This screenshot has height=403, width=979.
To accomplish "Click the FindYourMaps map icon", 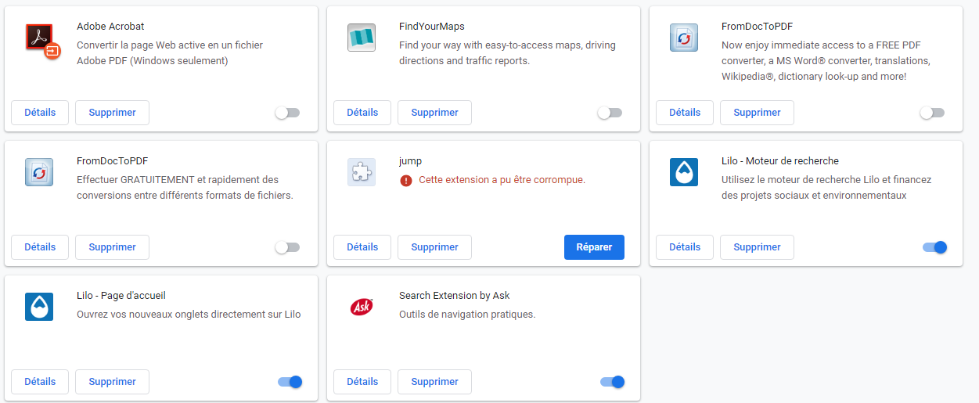I will coord(362,38).
